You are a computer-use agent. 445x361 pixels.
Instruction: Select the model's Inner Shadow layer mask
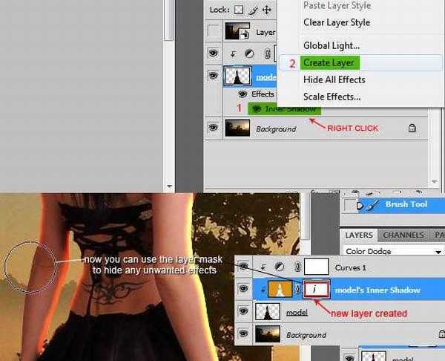pos(316,290)
